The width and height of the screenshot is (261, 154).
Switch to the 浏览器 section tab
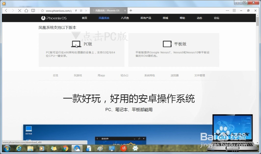(174, 75)
